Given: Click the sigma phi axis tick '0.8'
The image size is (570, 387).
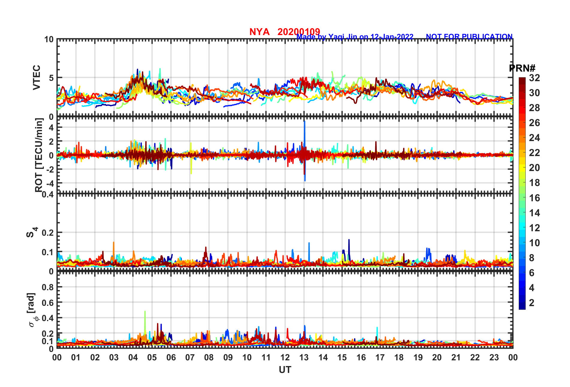Looking at the screenshot, I should click(x=48, y=287).
